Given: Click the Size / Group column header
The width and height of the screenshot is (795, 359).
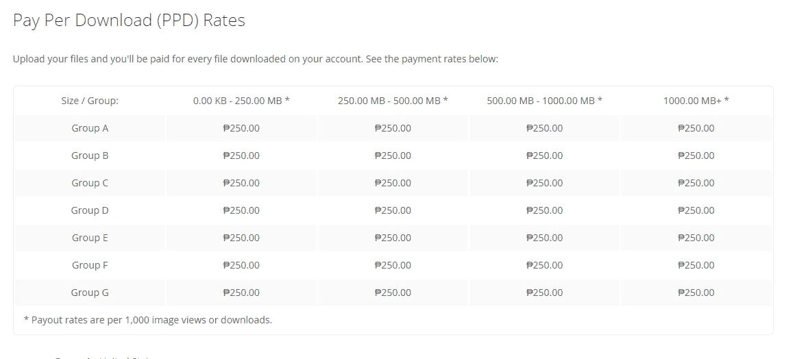Looking at the screenshot, I should click(x=90, y=101).
